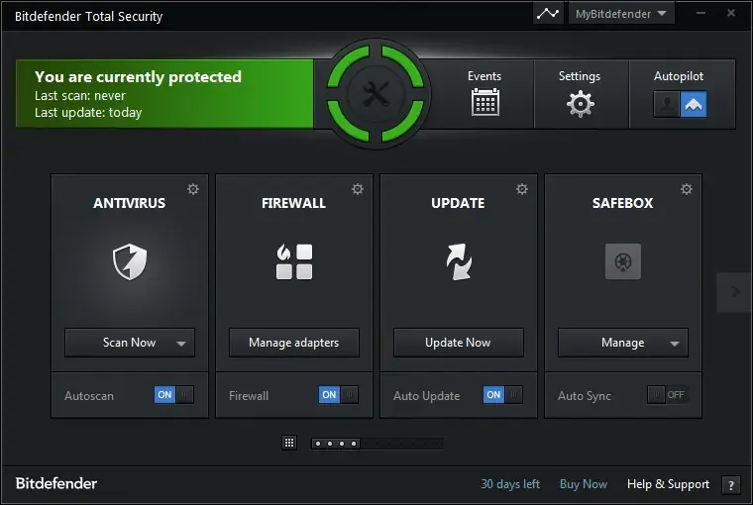Open Firewall module settings gear
The width and height of the screenshot is (753, 505).
click(358, 189)
